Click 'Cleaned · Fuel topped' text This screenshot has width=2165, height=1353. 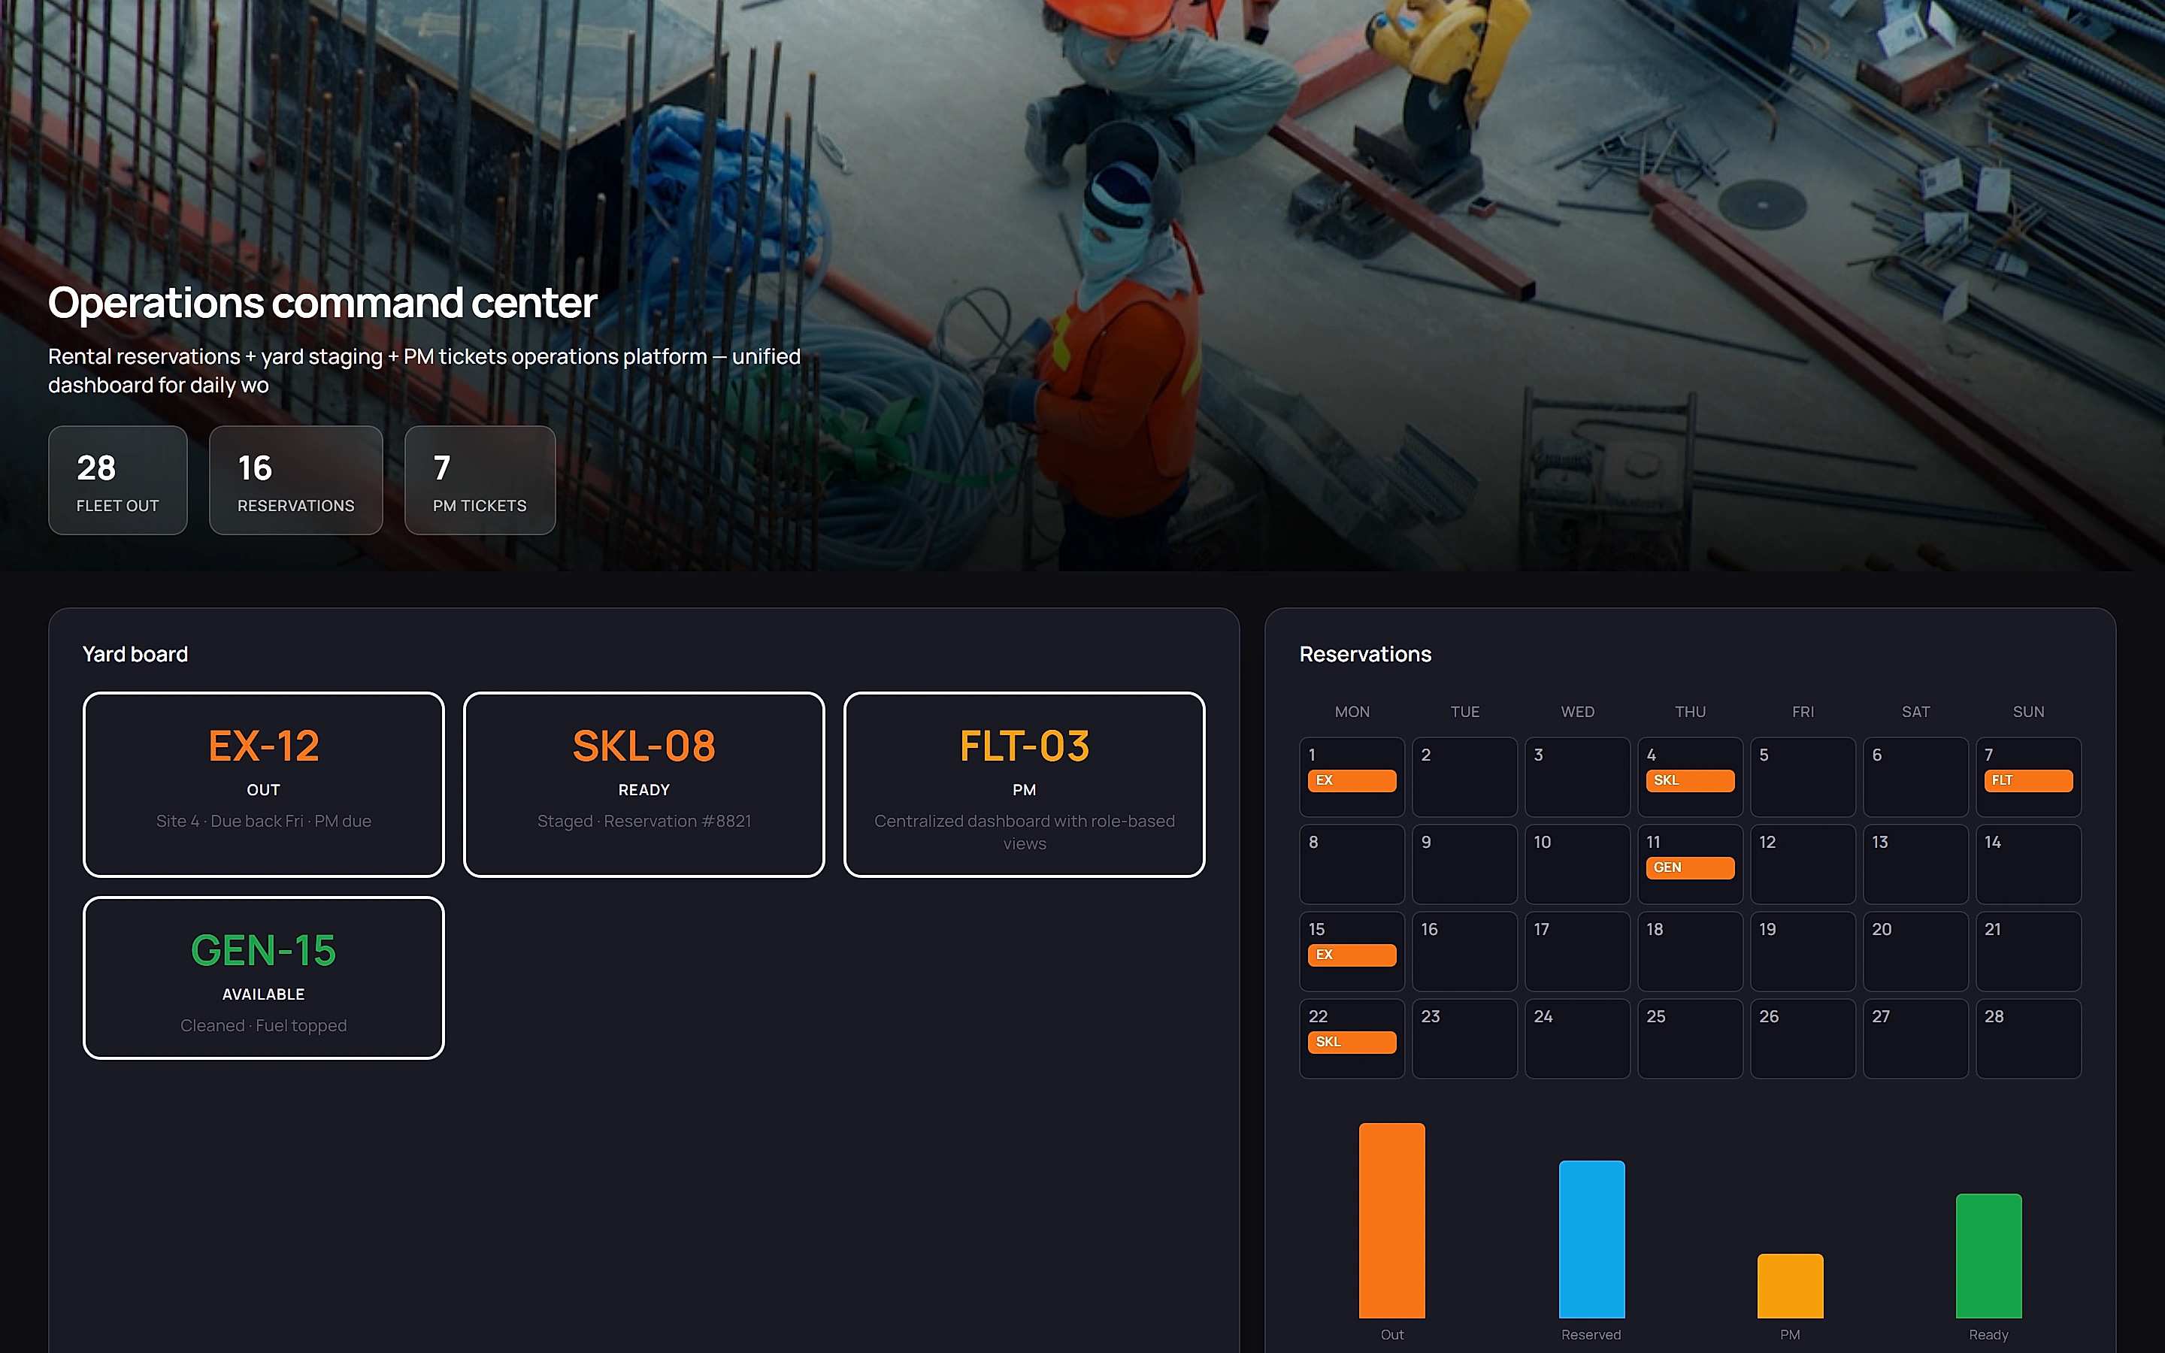click(264, 1025)
